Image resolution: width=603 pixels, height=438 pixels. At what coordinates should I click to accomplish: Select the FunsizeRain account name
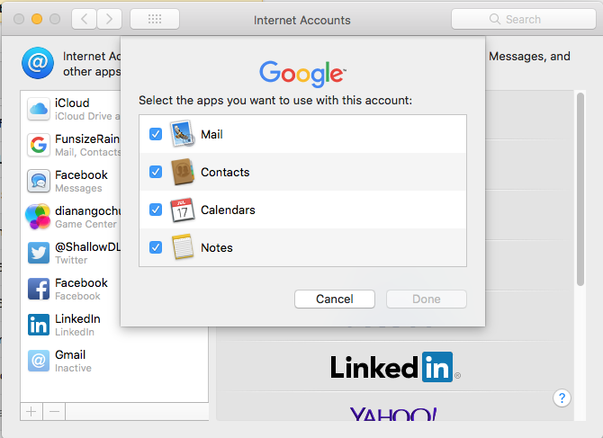[87, 139]
